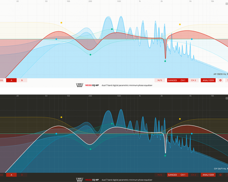228x182 pixels.
Task: Click the small corner icon atop light EQ graph
Action: (x=227, y=4)
